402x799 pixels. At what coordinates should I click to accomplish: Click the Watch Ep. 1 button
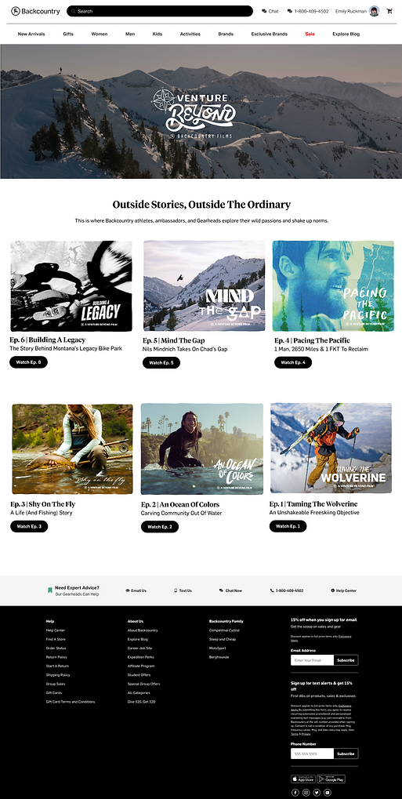coord(288,526)
